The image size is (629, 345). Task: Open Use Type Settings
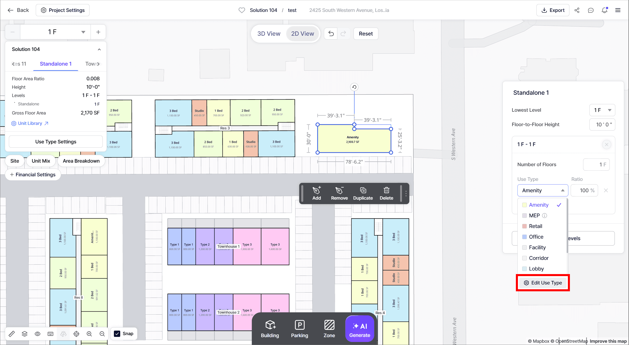(x=56, y=142)
